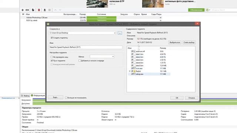Click the 'Снять выбор' button
The image size is (237, 133).
coord(189,42)
